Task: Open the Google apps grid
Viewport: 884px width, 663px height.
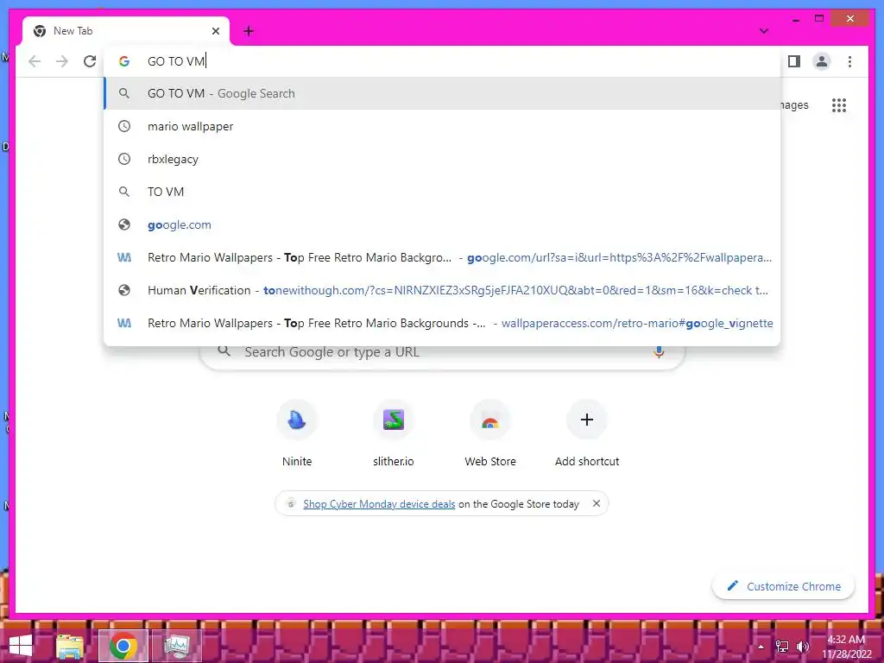Action: tap(839, 104)
